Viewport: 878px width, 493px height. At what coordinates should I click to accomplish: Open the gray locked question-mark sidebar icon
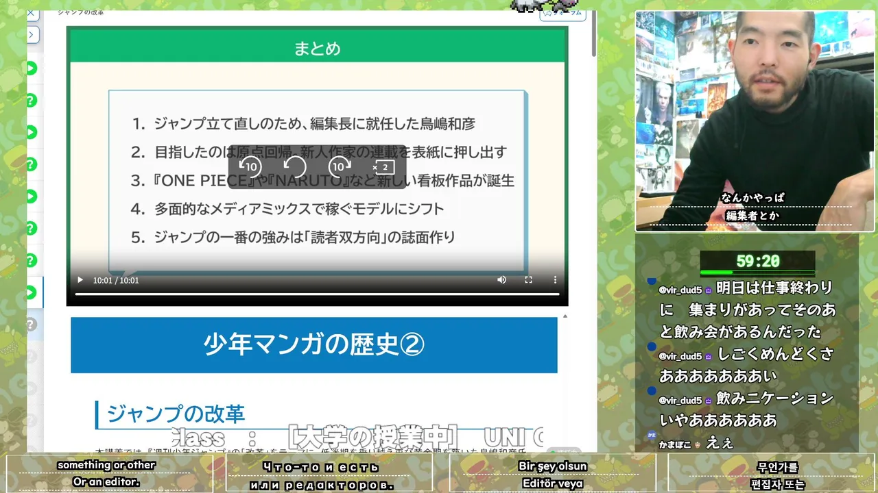[x=31, y=325]
